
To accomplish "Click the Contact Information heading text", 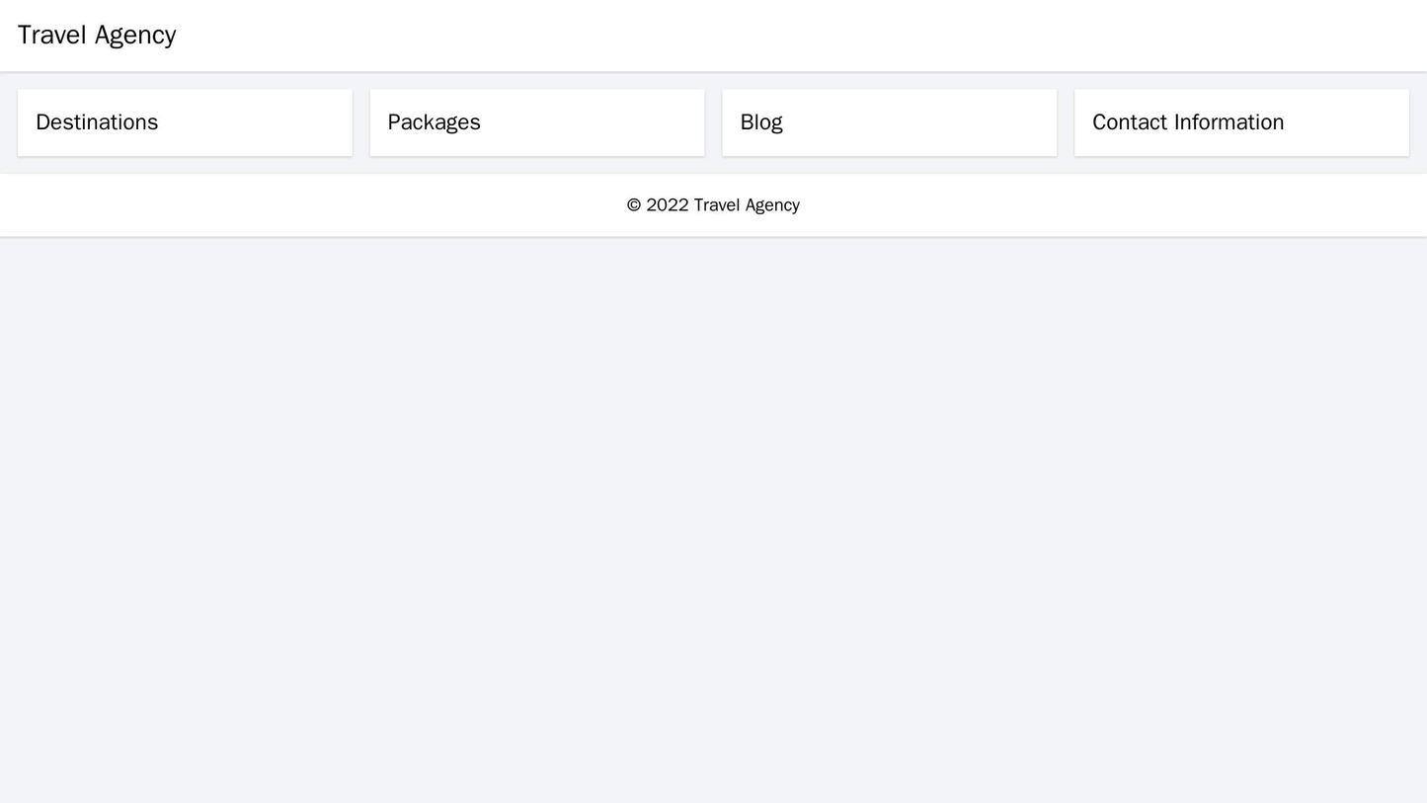I will 1187,122.
